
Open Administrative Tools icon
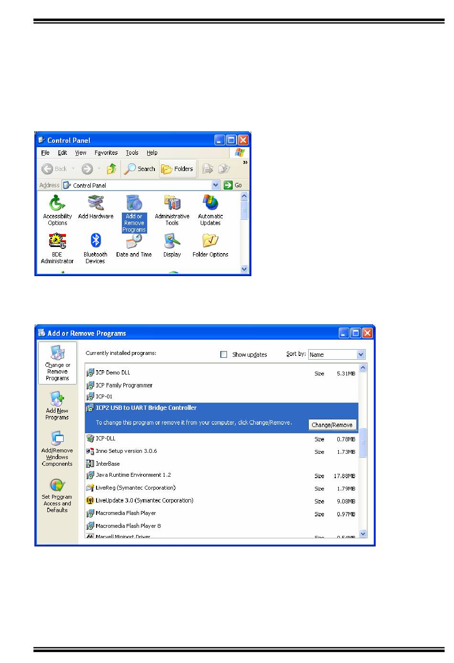172,210
